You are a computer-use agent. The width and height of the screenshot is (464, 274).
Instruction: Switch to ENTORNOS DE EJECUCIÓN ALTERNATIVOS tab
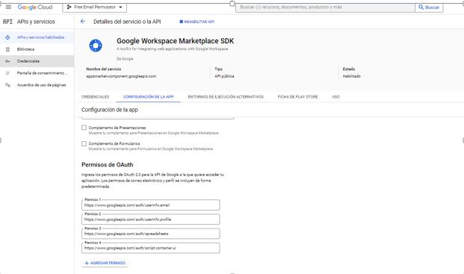pos(226,96)
